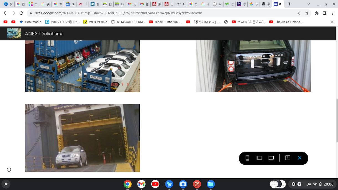
Task: Open the Blade Runner bookmark
Action: pos(165,22)
